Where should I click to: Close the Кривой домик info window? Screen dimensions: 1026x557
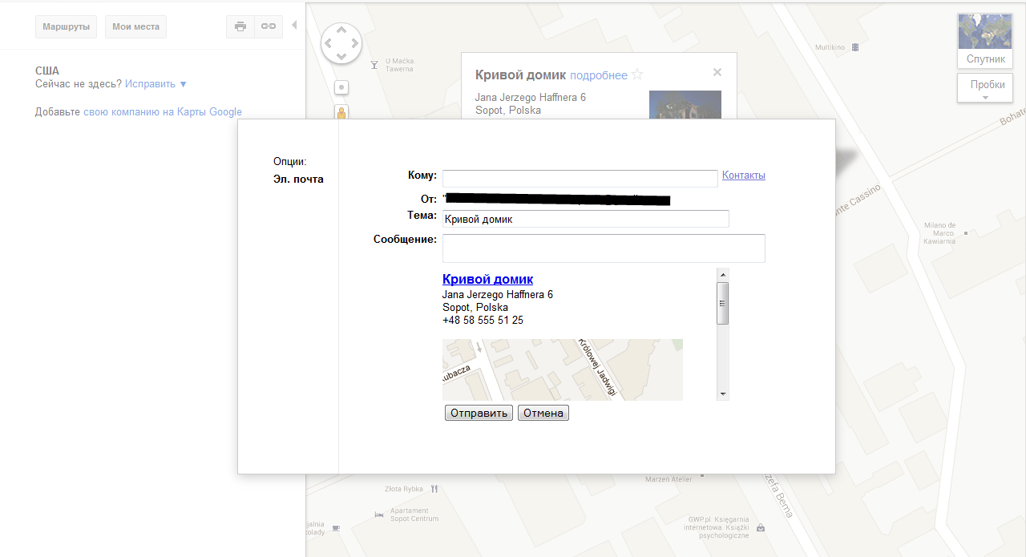point(717,72)
